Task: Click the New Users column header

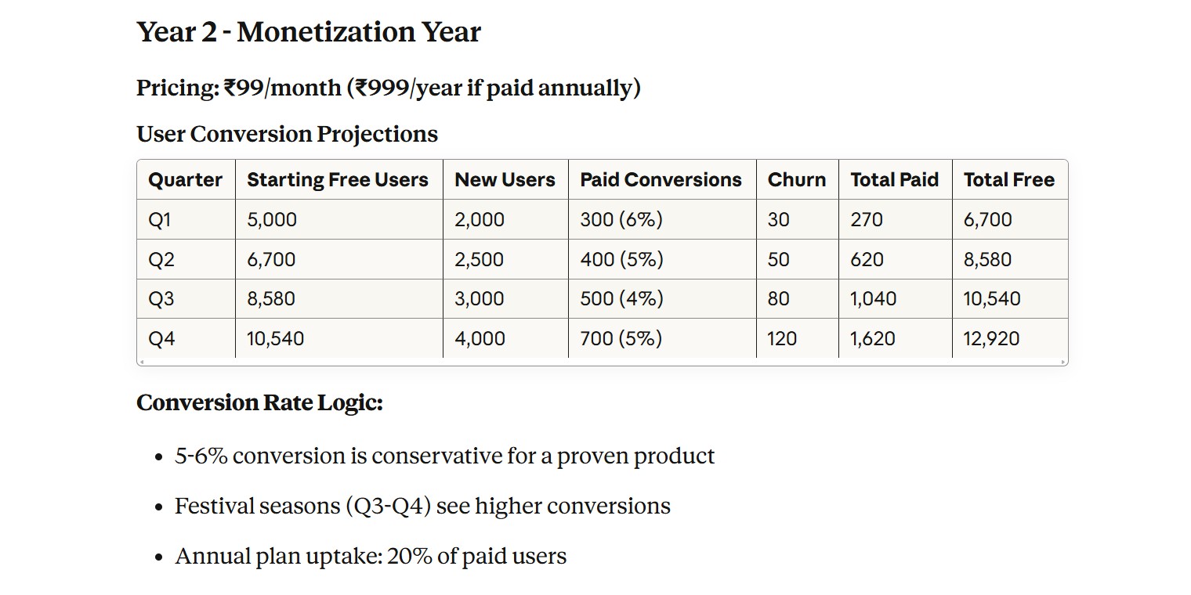Action: [x=505, y=180]
